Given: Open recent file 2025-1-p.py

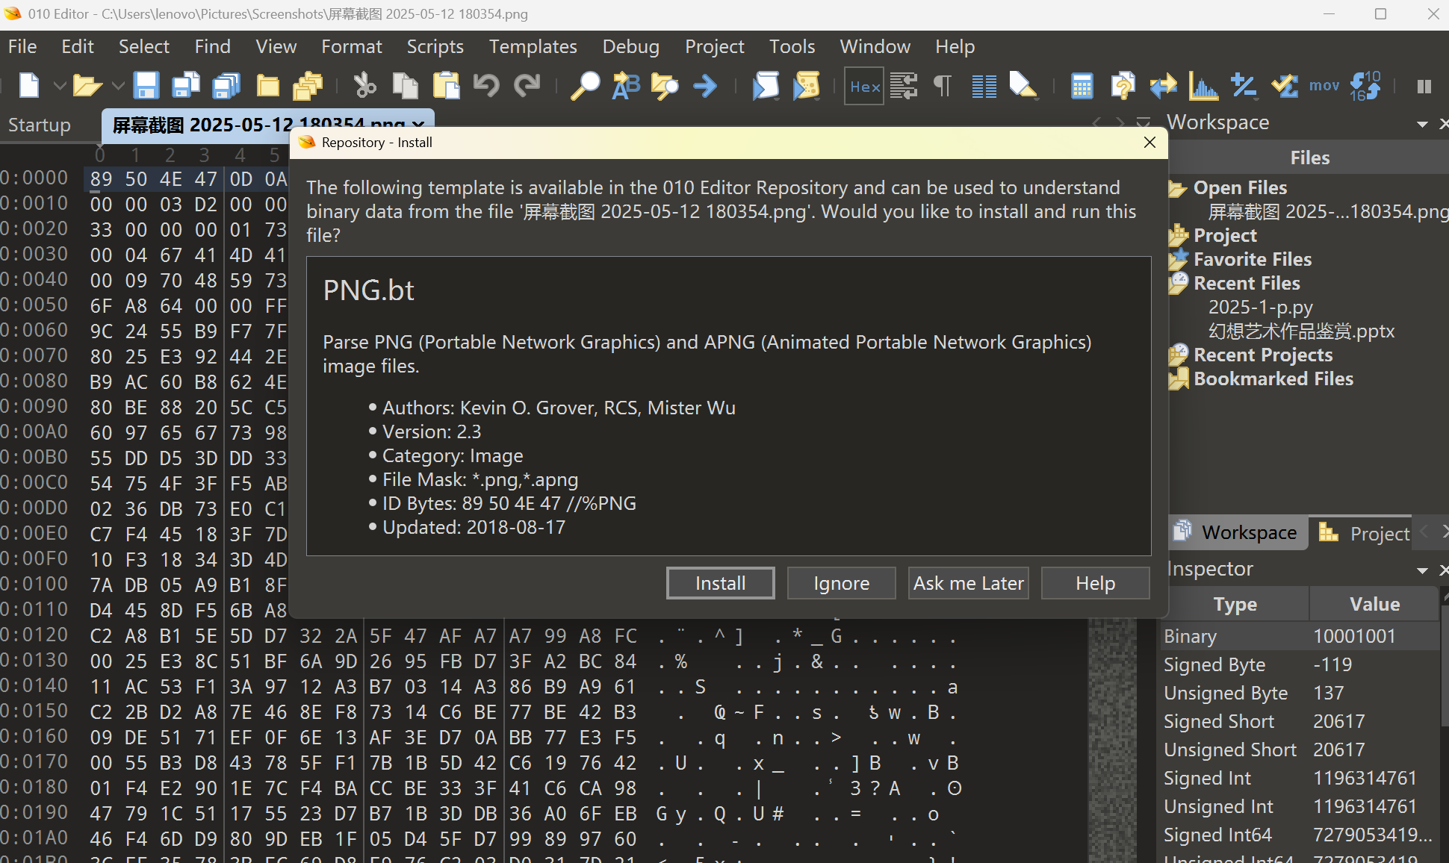Looking at the screenshot, I should click(x=1261, y=307).
